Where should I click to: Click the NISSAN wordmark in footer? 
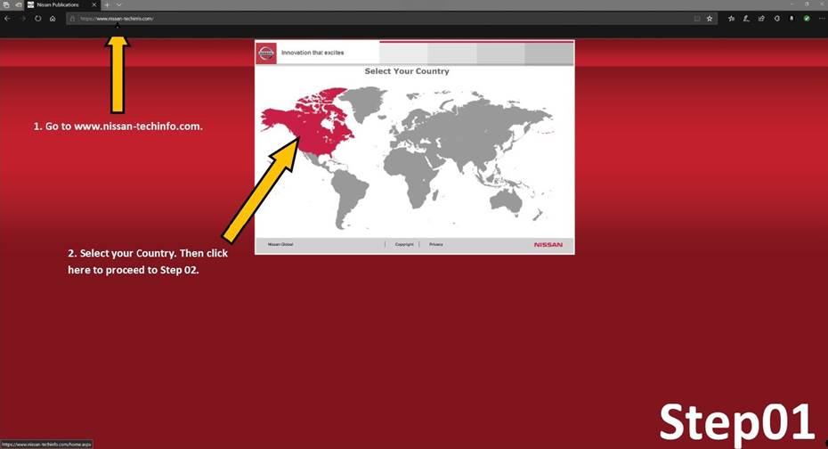[548, 245]
